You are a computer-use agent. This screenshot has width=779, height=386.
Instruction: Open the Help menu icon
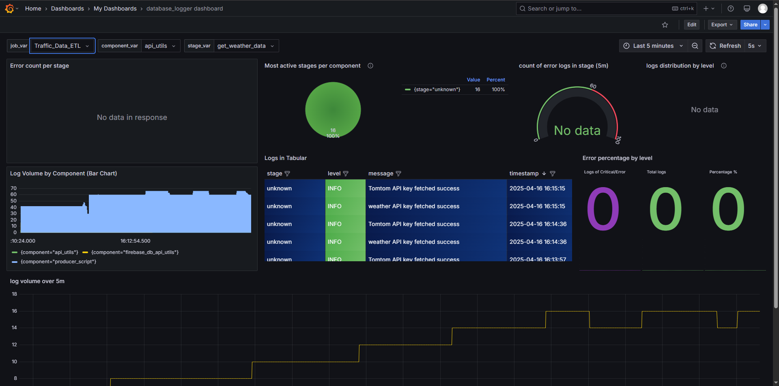(x=730, y=8)
